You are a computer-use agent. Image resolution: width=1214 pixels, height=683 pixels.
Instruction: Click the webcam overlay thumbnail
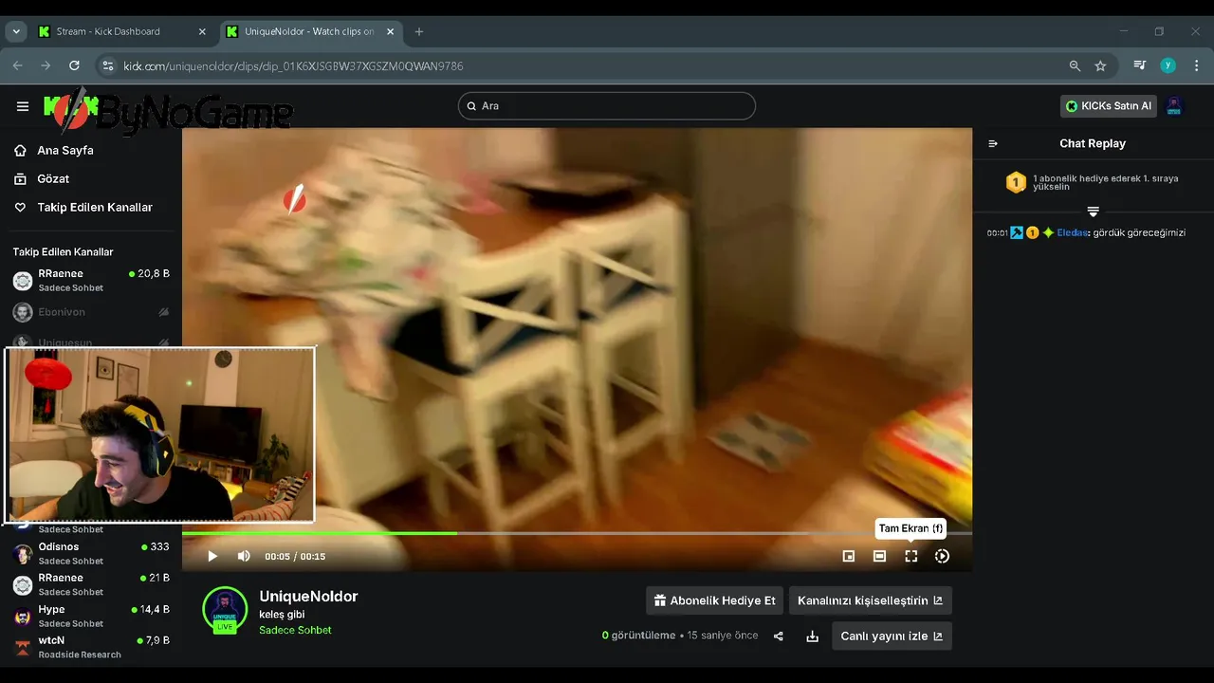click(160, 434)
